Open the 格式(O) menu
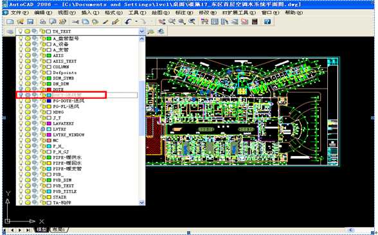This screenshot has height=235, width=378. [114, 13]
